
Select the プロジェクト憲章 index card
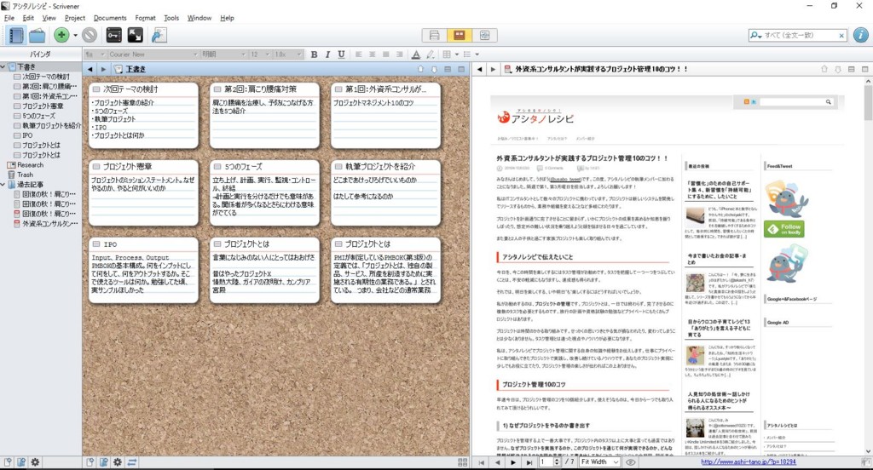click(x=143, y=193)
